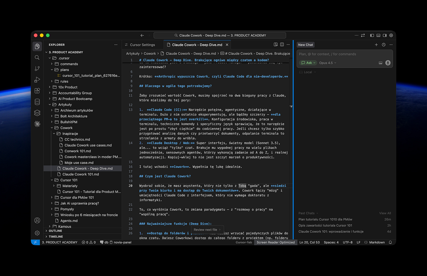Open the Ask mode dropdown
Image resolution: width=427 pixels, height=276 pixels.
click(x=308, y=63)
